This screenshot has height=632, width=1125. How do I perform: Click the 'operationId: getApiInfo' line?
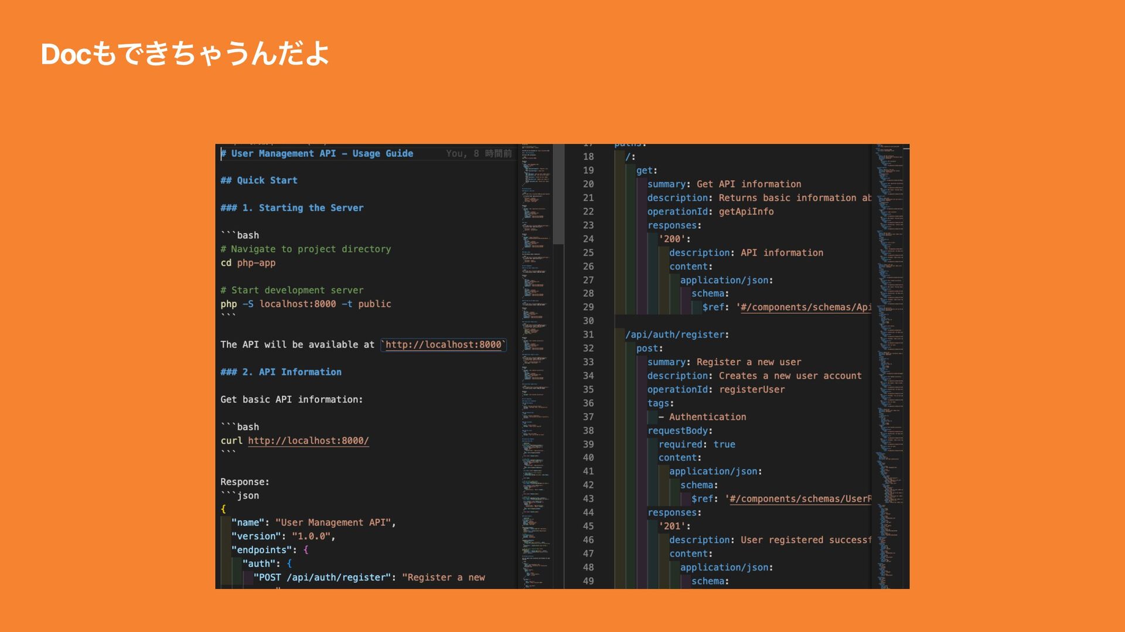[x=710, y=212]
